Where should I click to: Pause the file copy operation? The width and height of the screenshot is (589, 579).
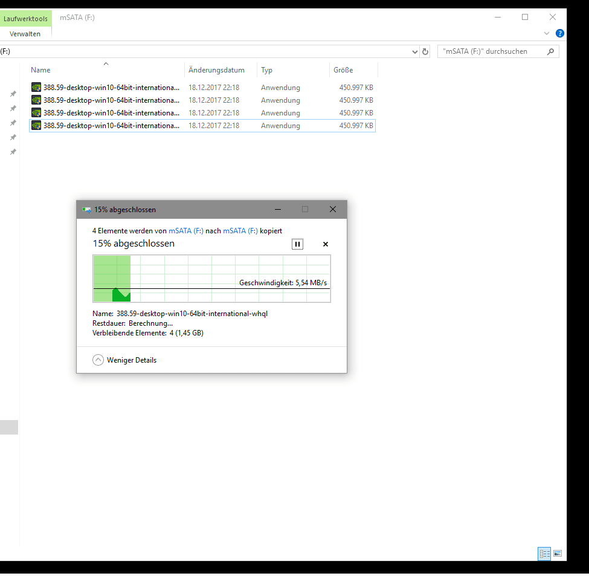[x=297, y=244]
